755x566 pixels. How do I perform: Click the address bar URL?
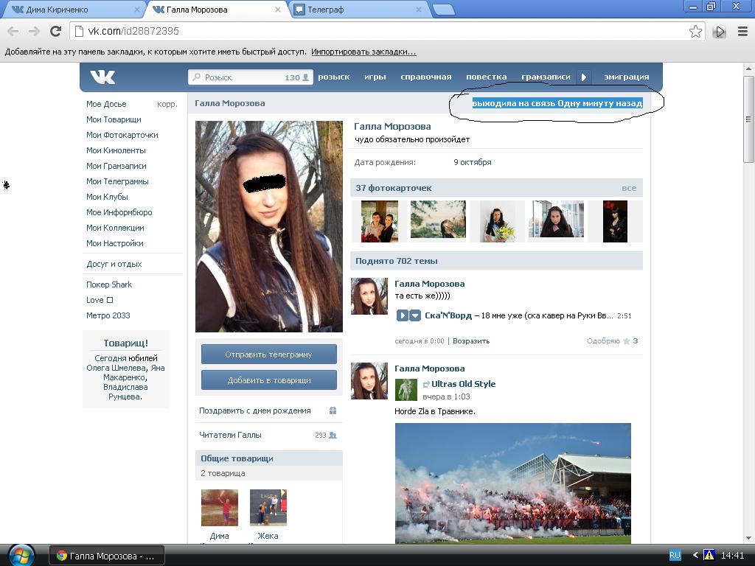pyautogui.click(x=133, y=31)
